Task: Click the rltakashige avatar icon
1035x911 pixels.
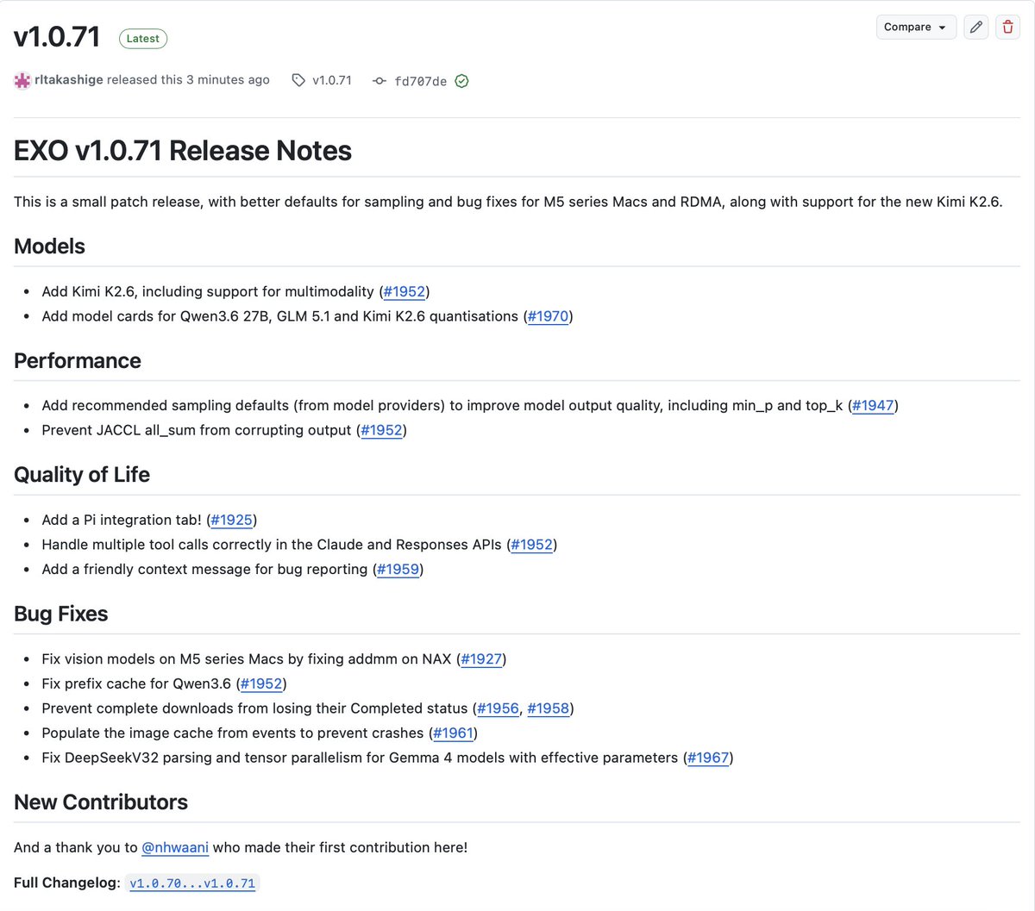Action: [x=22, y=80]
